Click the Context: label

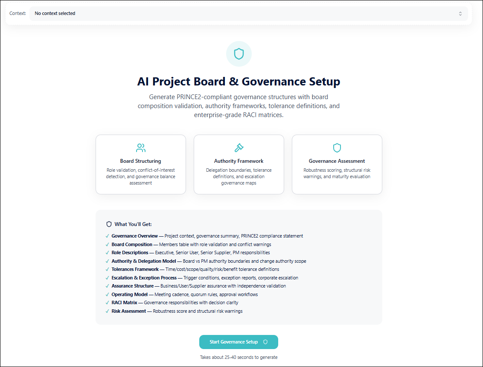pos(17,13)
